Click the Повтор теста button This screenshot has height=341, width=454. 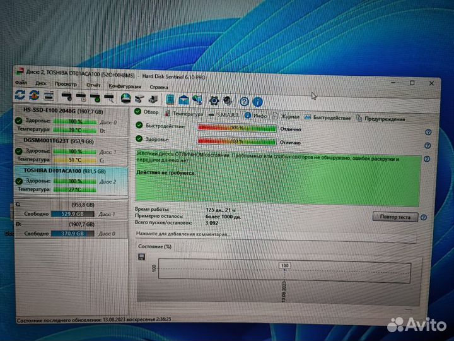tap(395, 217)
